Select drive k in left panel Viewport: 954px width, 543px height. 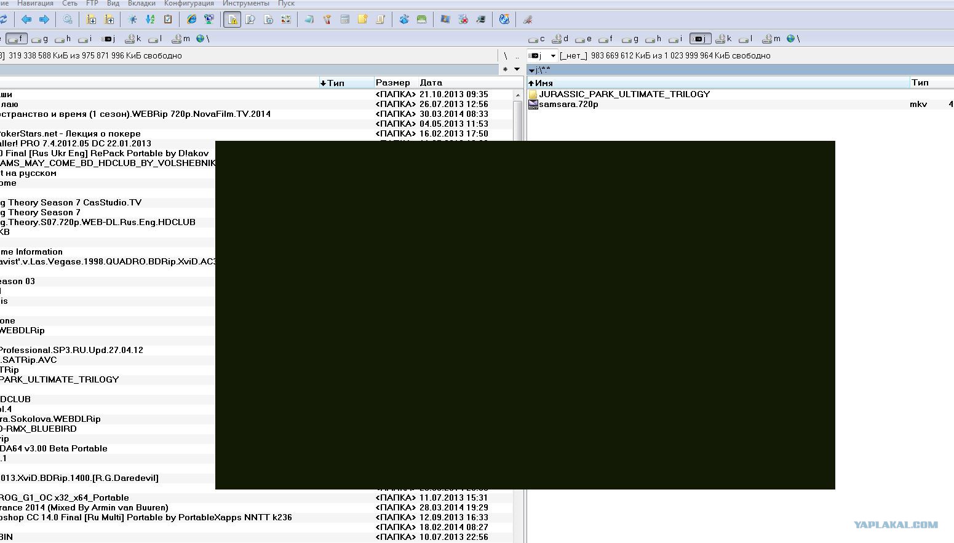pos(133,39)
